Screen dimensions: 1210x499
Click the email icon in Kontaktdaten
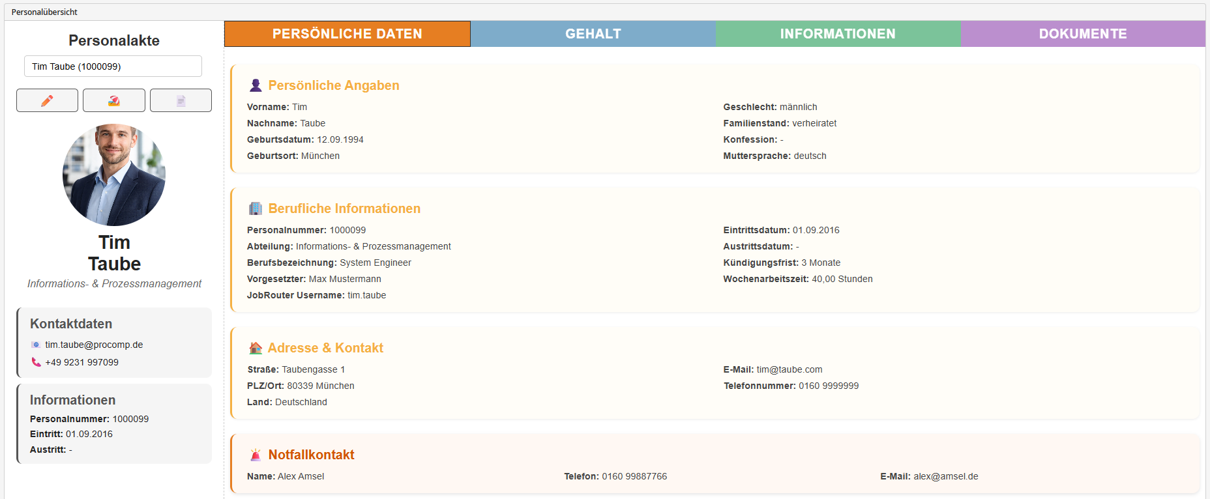(36, 345)
